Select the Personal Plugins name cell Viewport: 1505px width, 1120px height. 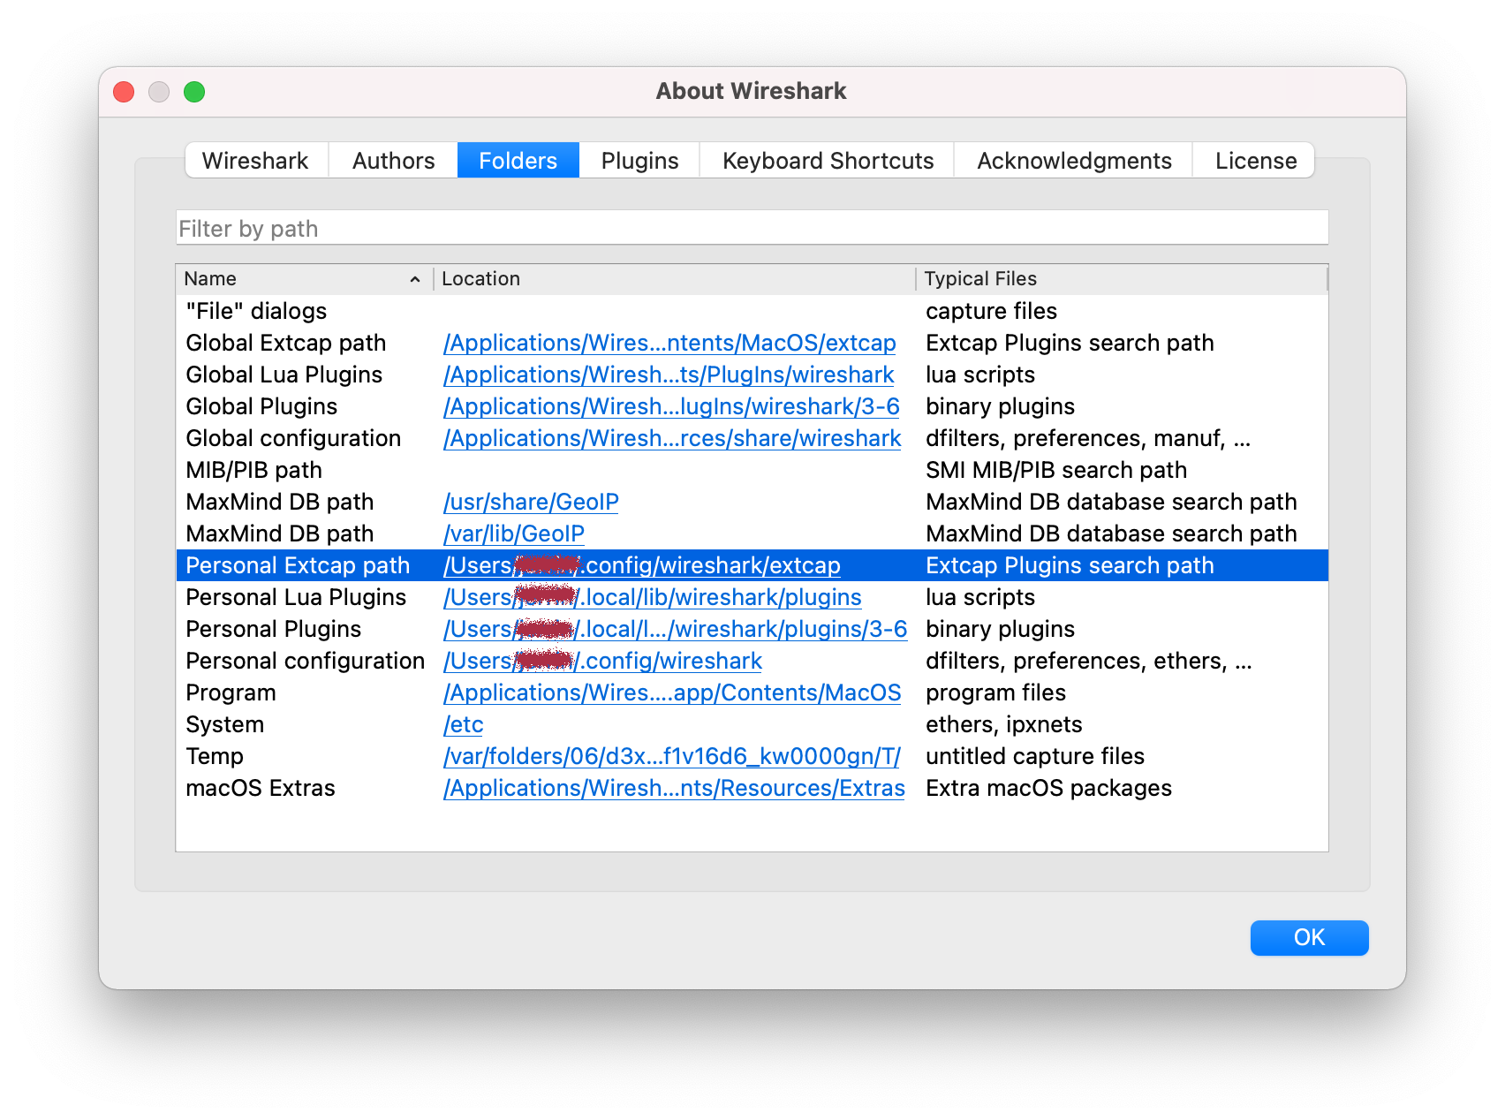[274, 629]
